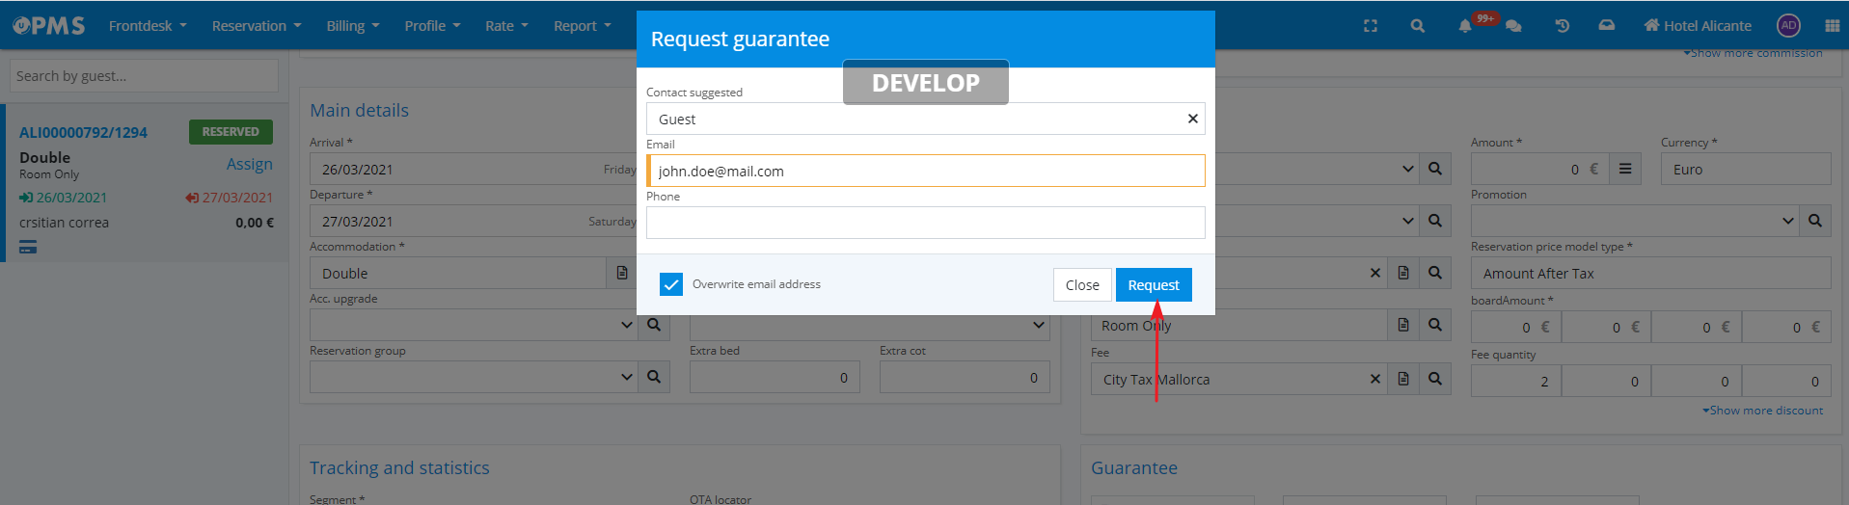This screenshot has height=505, width=1849.
Task: Open the apps grid icon
Action: click(1832, 26)
